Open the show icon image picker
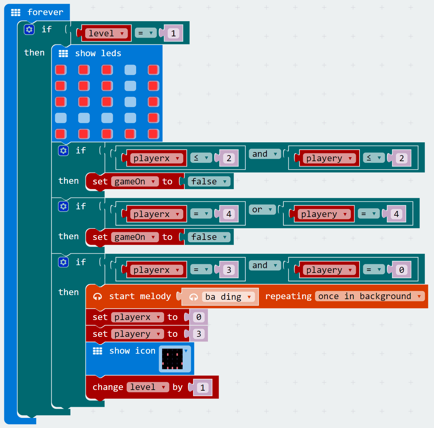Image resolution: width=434 pixels, height=428 pixels. [x=175, y=359]
